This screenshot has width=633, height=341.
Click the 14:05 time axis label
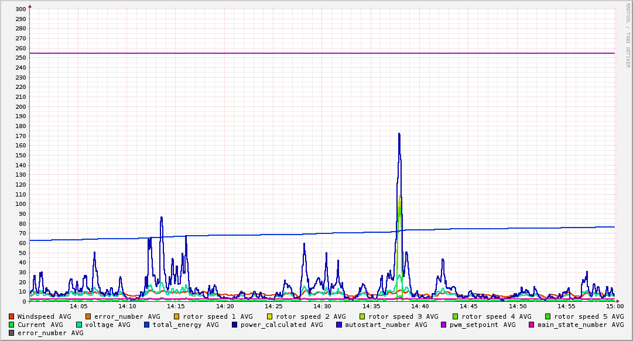pyautogui.click(x=78, y=306)
